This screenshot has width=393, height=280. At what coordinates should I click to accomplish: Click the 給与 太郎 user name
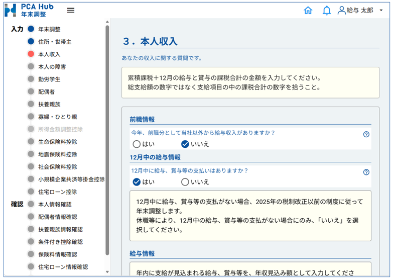coord(360,10)
